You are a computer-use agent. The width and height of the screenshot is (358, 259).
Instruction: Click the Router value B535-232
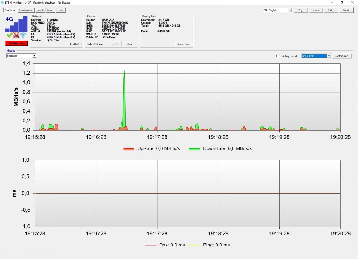coord(108,20)
